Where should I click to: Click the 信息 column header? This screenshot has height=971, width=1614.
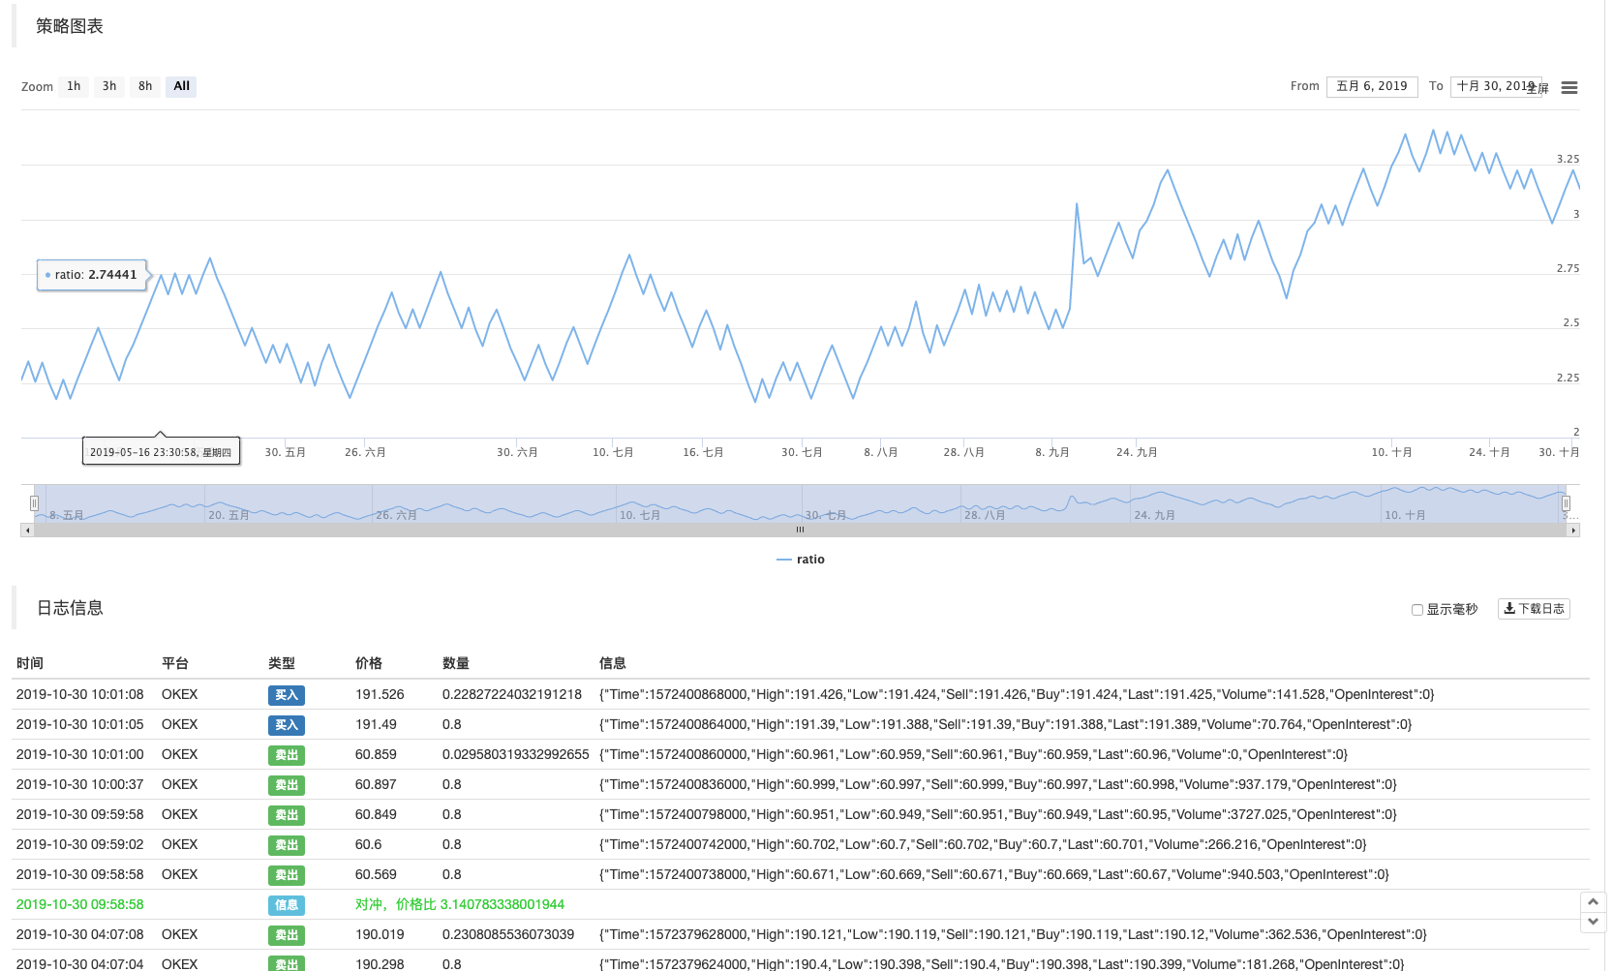613,663
